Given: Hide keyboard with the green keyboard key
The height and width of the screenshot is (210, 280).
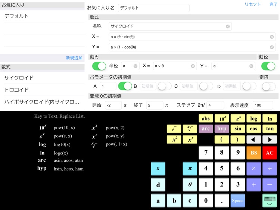Looking at the screenshot, I should click(270, 201).
